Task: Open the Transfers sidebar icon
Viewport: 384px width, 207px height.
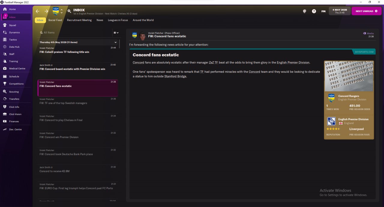Action: coord(5,99)
